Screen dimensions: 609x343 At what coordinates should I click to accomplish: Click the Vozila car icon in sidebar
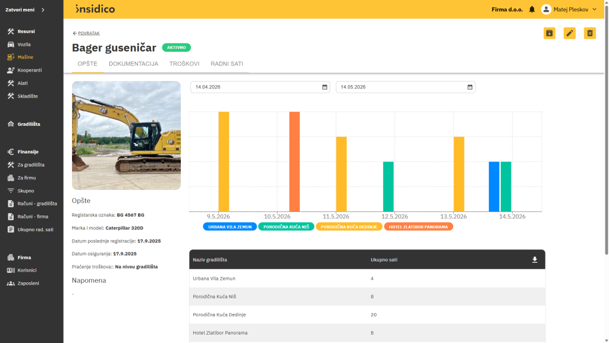(11, 44)
